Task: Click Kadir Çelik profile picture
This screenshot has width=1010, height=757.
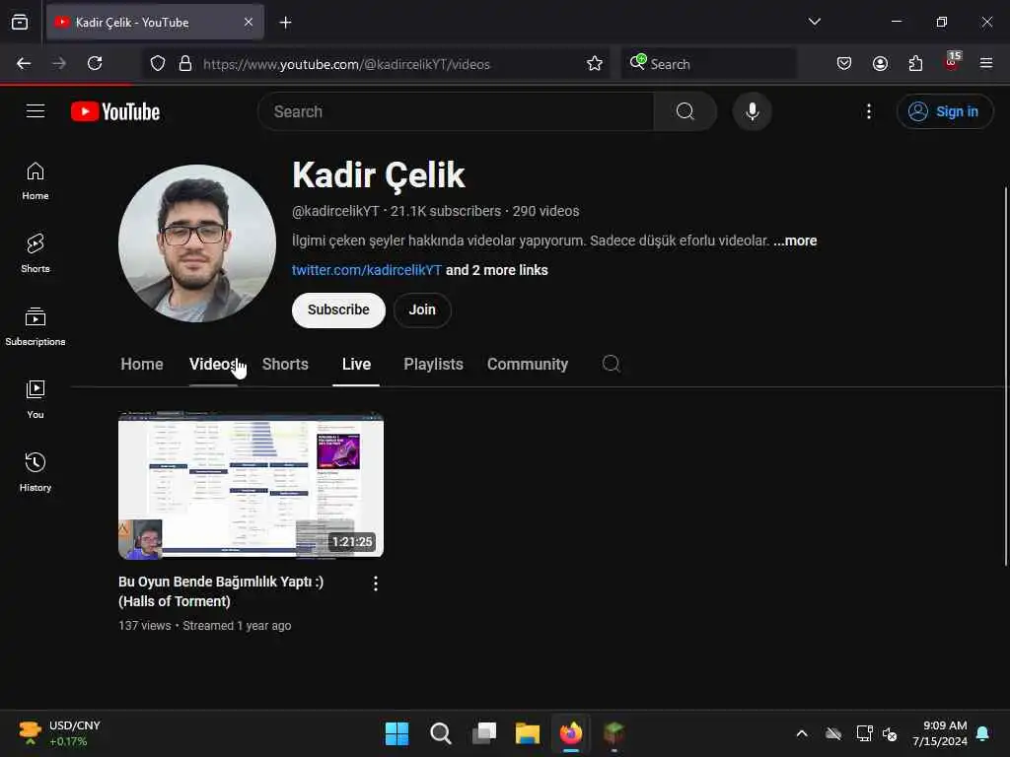Action: click(197, 242)
